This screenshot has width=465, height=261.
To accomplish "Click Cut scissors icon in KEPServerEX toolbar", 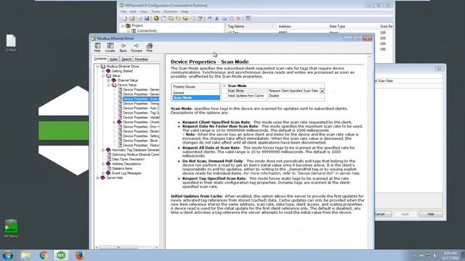I will click(217, 18).
